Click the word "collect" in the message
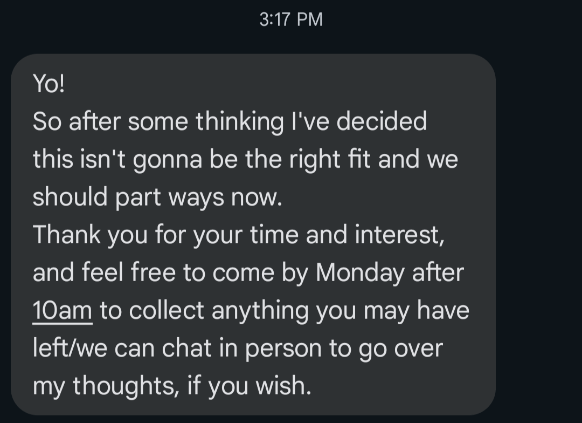Screen dimensions: 582x423 [167, 310]
